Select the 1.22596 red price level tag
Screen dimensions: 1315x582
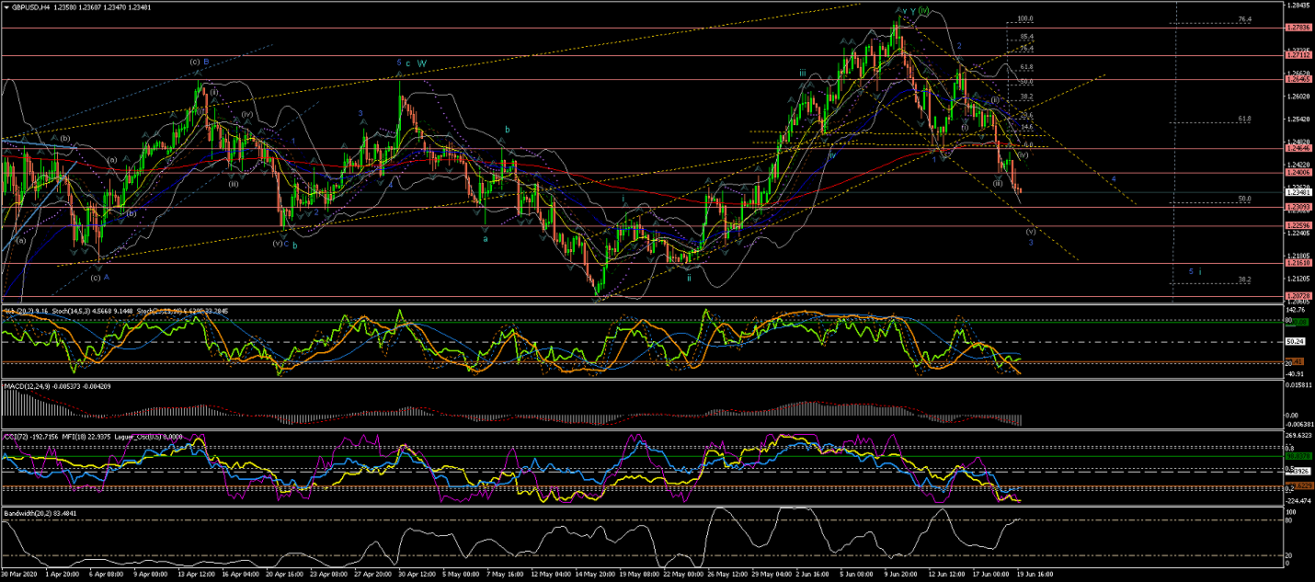(x=1298, y=225)
